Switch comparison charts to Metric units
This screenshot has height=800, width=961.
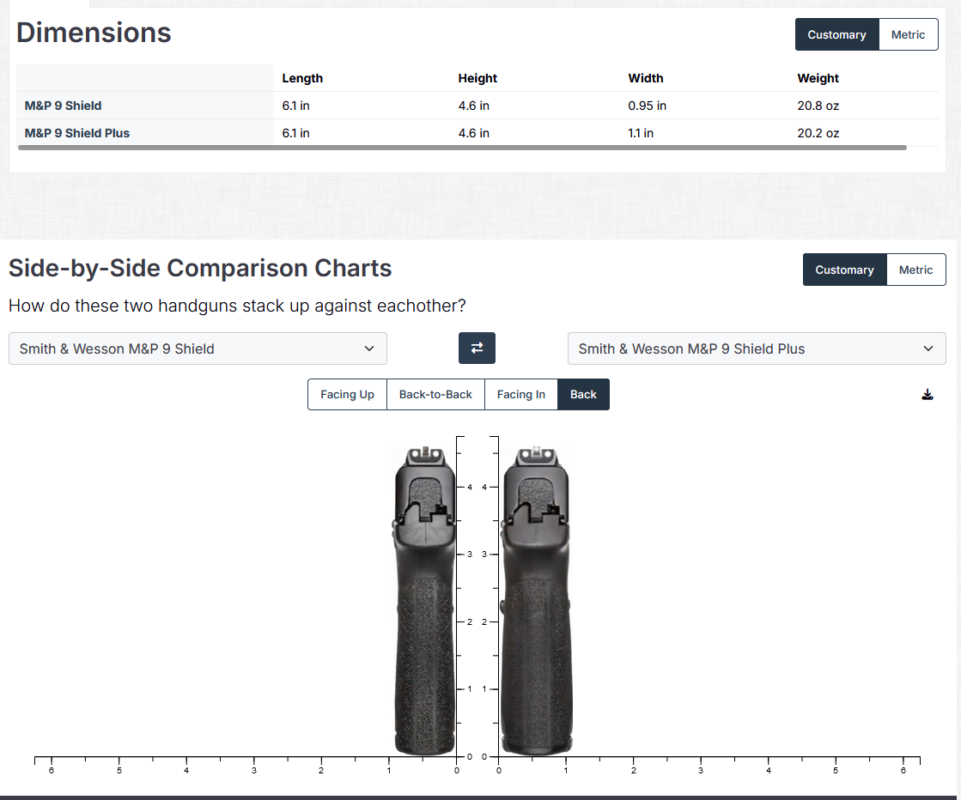(x=915, y=270)
